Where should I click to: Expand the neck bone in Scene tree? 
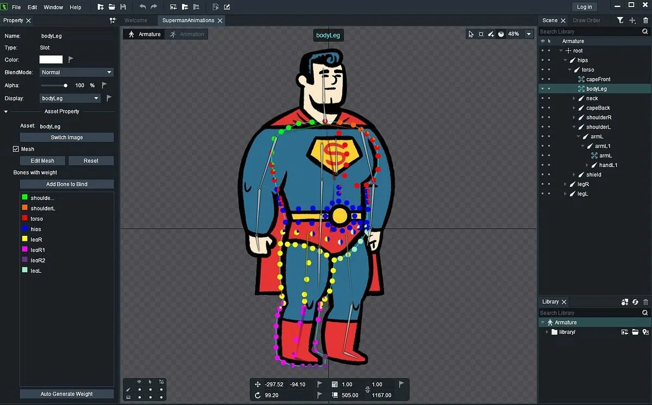574,98
